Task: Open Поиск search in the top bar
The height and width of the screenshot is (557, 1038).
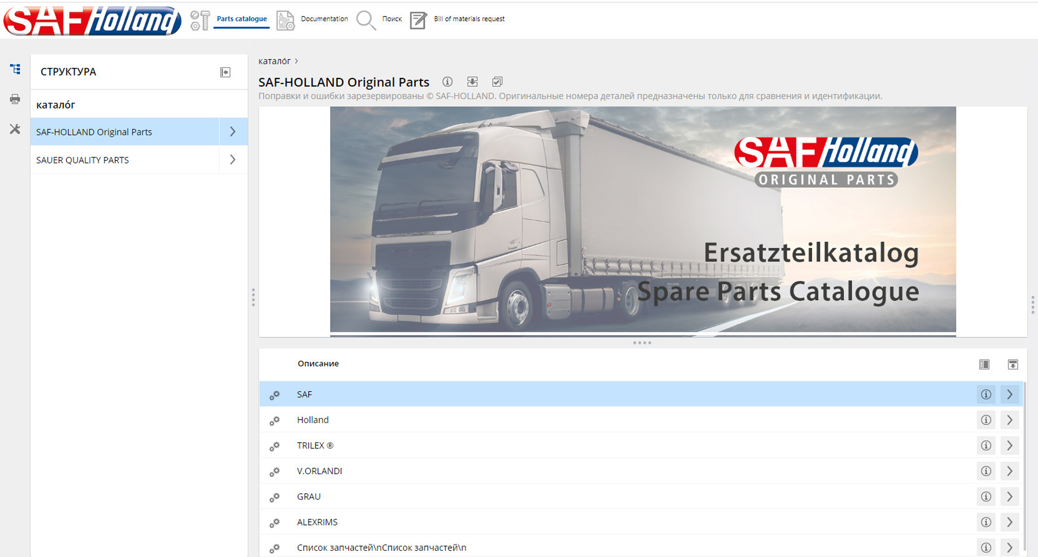Action: click(391, 19)
